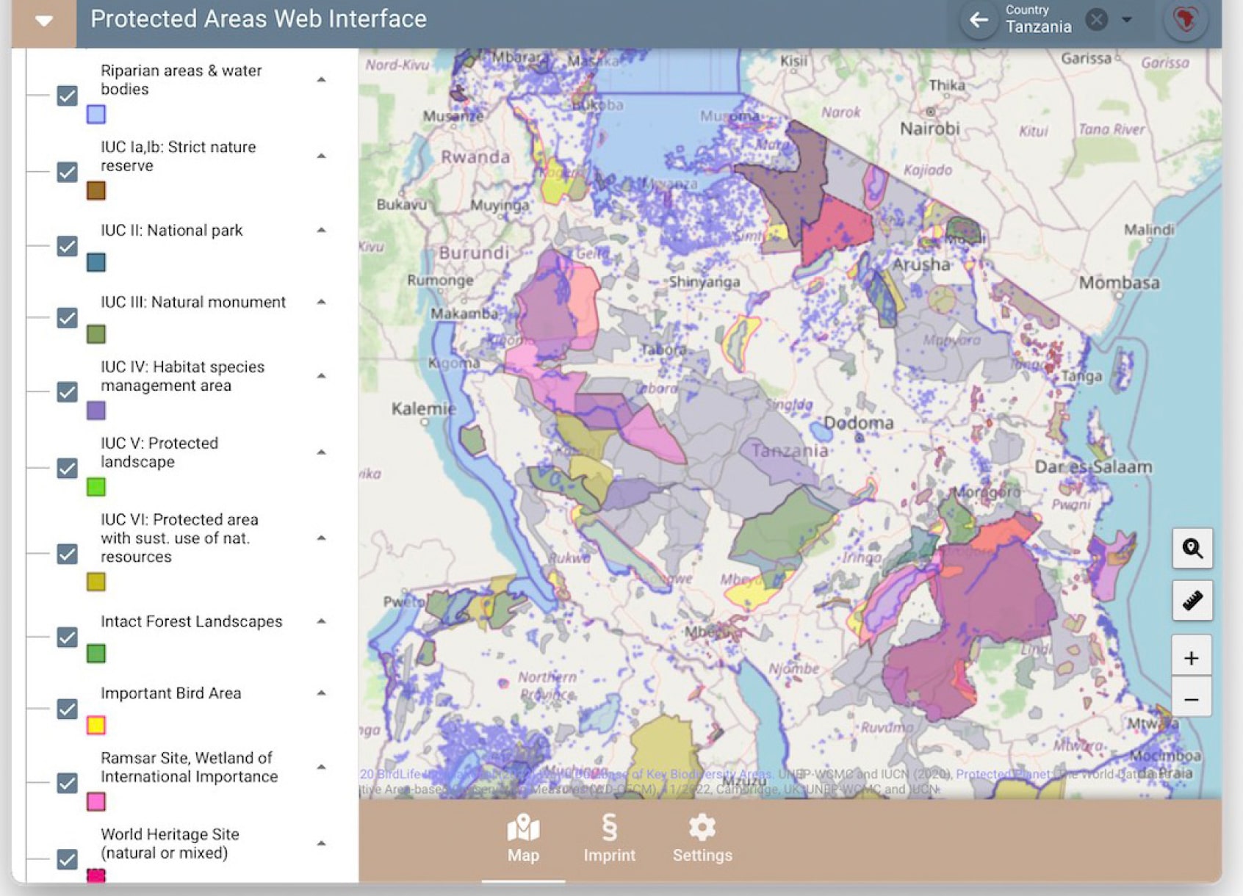Collapse IUC VI Protected area entry
The image size is (1243, 896).
point(321,538)
